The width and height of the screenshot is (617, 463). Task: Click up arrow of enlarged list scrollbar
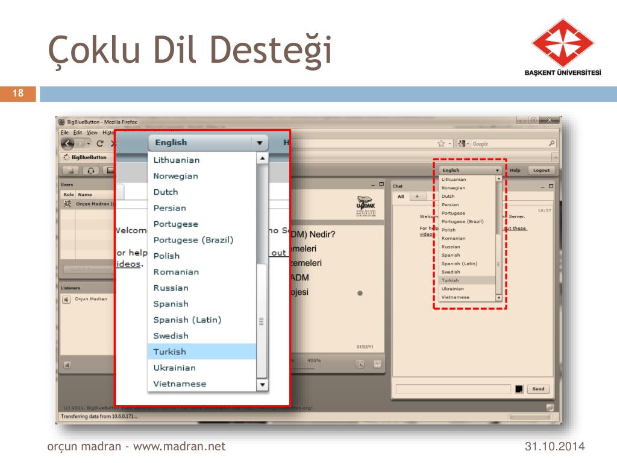click(x=262, y=159)
